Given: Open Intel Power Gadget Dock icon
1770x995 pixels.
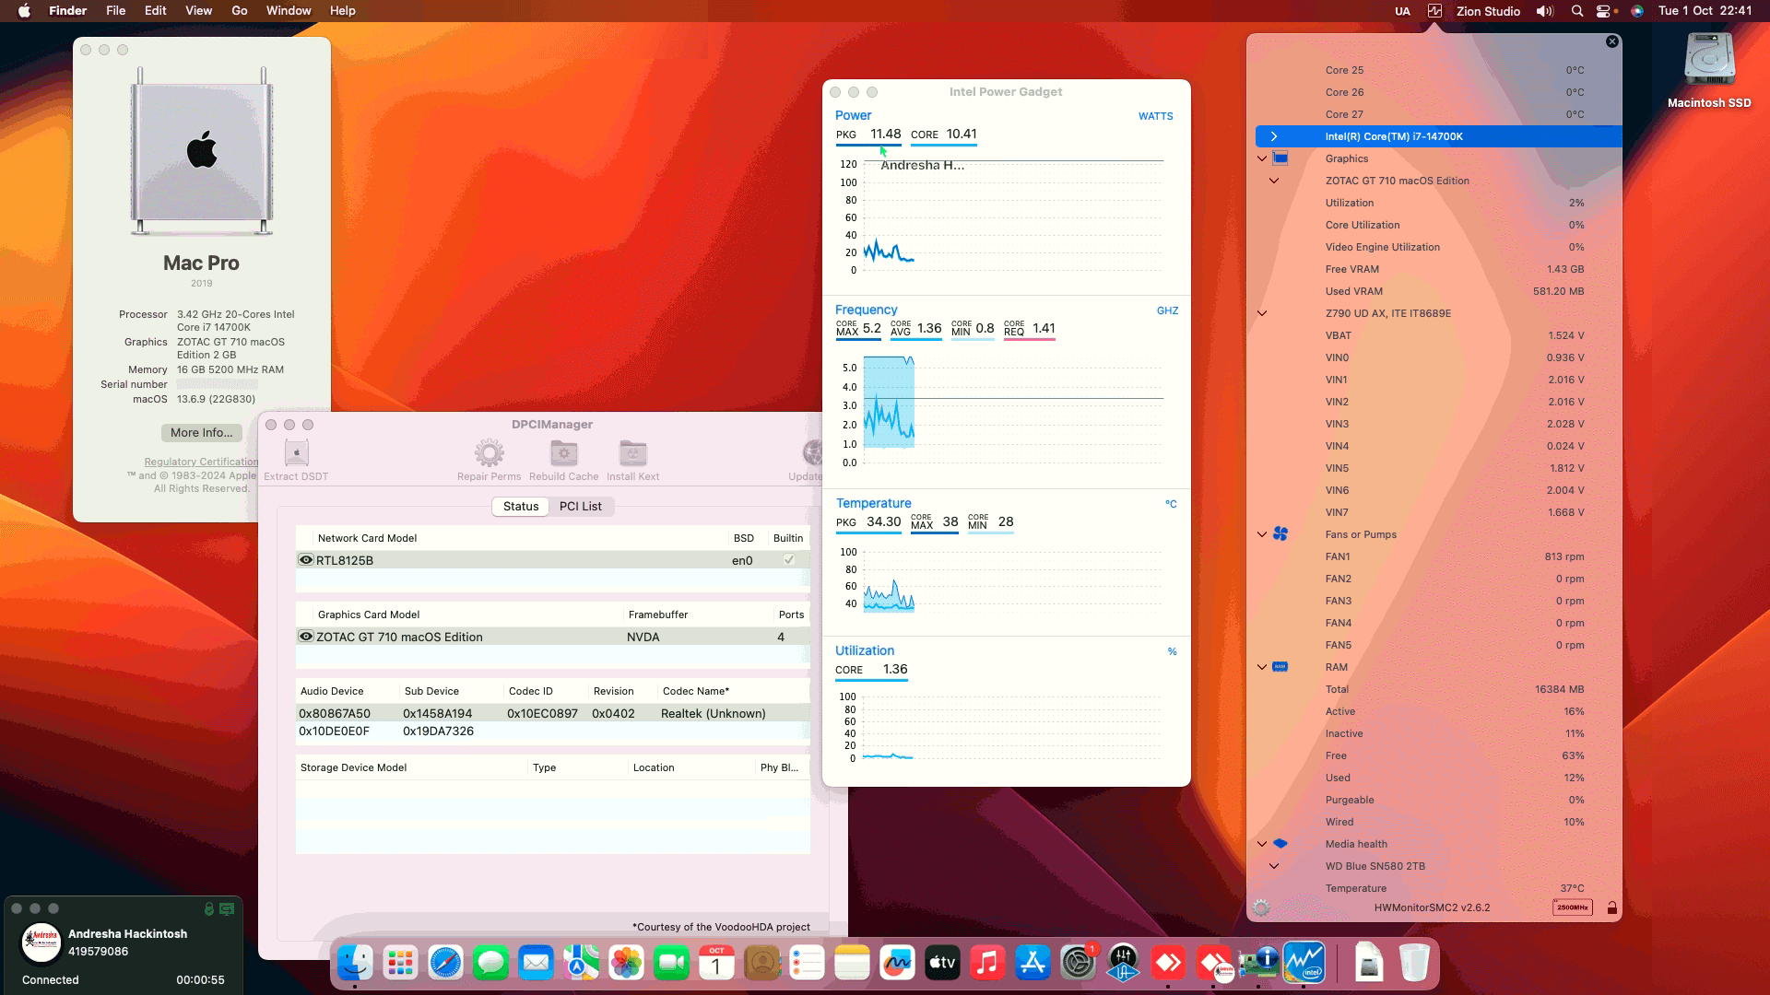Looking at the screenshot, I should click(1304, 964).
